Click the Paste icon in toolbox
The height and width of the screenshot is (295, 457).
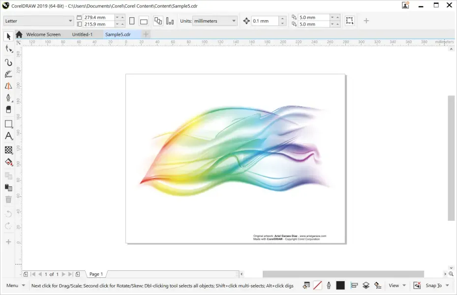[x=8, y=187]
